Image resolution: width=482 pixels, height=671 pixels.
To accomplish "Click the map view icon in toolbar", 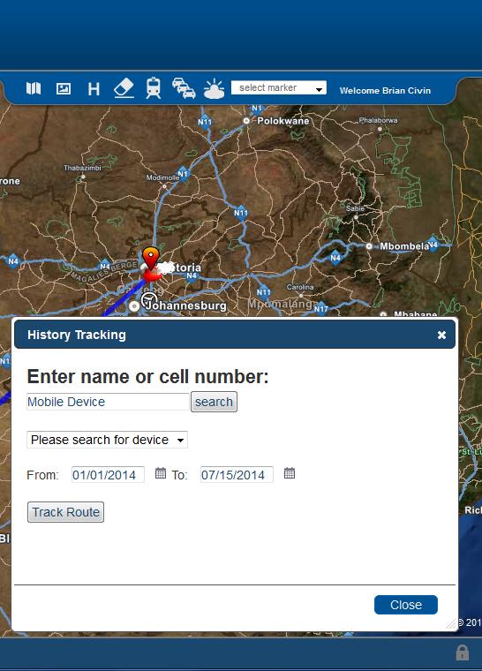I will coord(34,88).
